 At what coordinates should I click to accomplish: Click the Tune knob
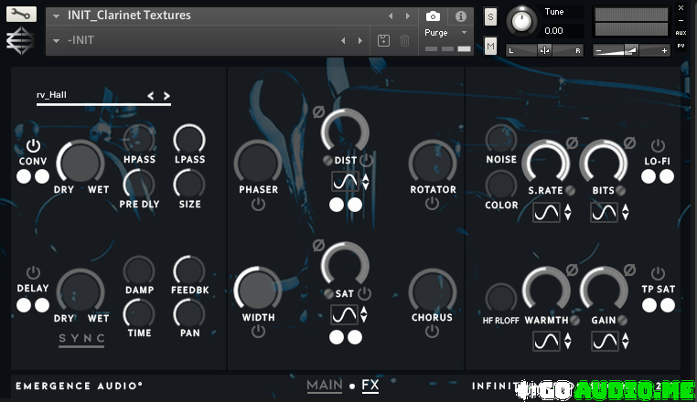(521, 21)
